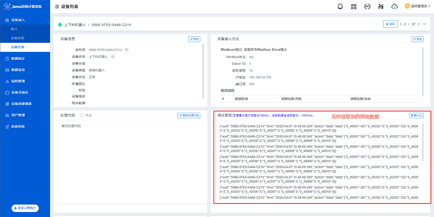Go to the next device page arrow
This screenshot has height=217, width=434.
(x=417, y=24)
